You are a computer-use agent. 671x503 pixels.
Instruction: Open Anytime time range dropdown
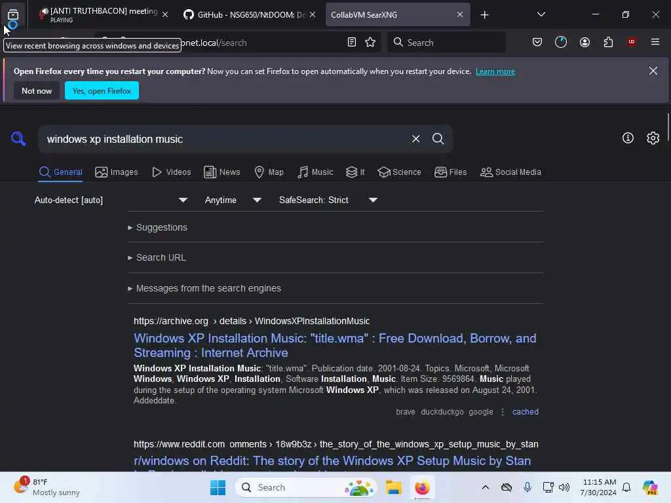click(233, 200)
